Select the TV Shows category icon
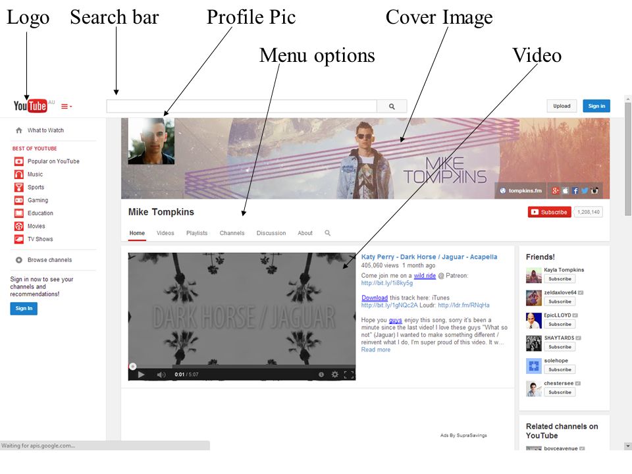This screenshot has width=632, height=474. 19,239
